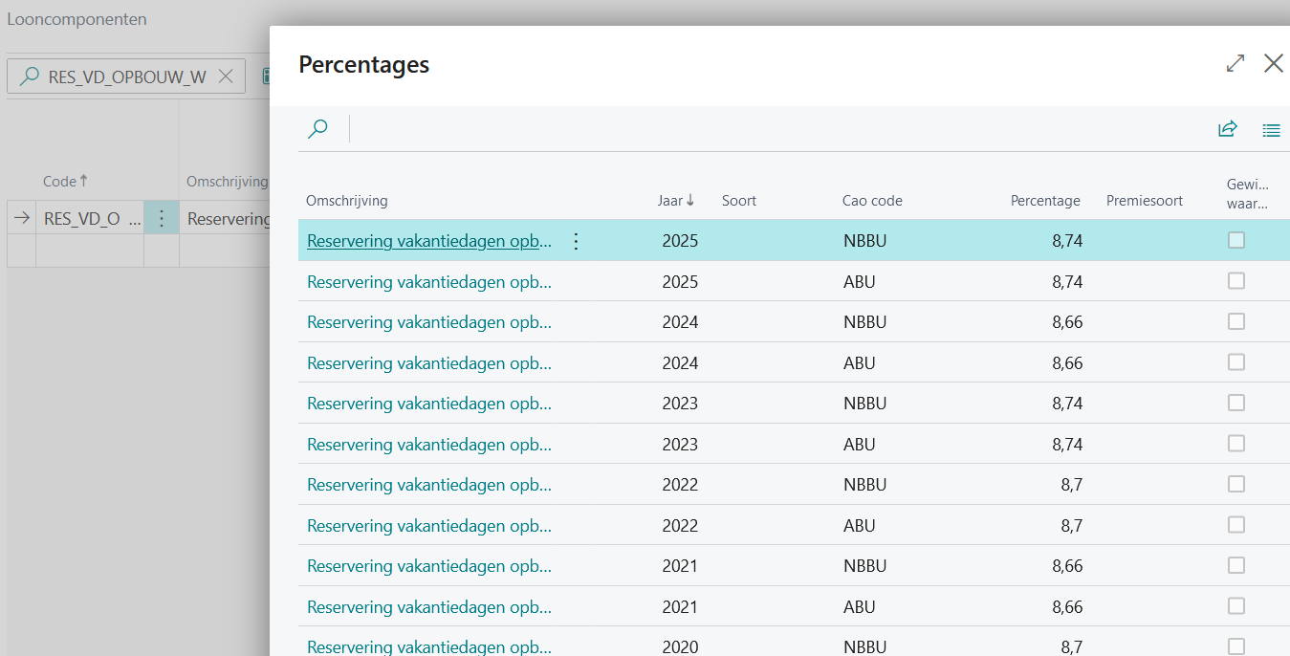This screenshot has height=656, width=1290.
Task: Close the Percentages dialog
Action: [x=1273, y=64]
